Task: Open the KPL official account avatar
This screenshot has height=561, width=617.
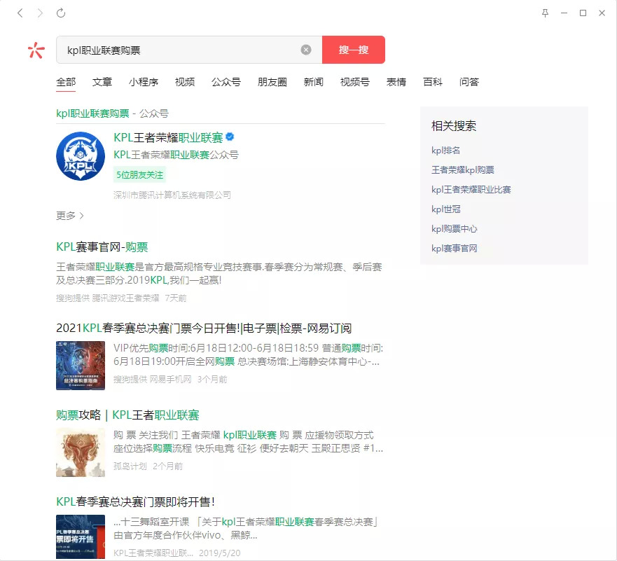Action: point(81,155)
